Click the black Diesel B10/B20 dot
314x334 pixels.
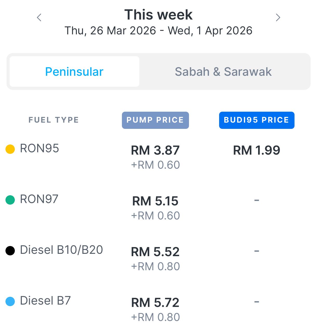pos(10,251)
